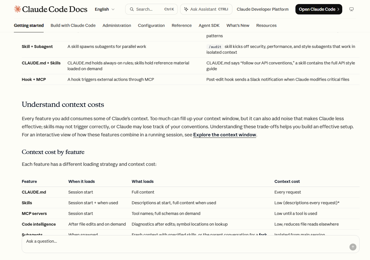The image size is (370, 260).
Task: Click the Feature column header
Action: pos(29,181)
